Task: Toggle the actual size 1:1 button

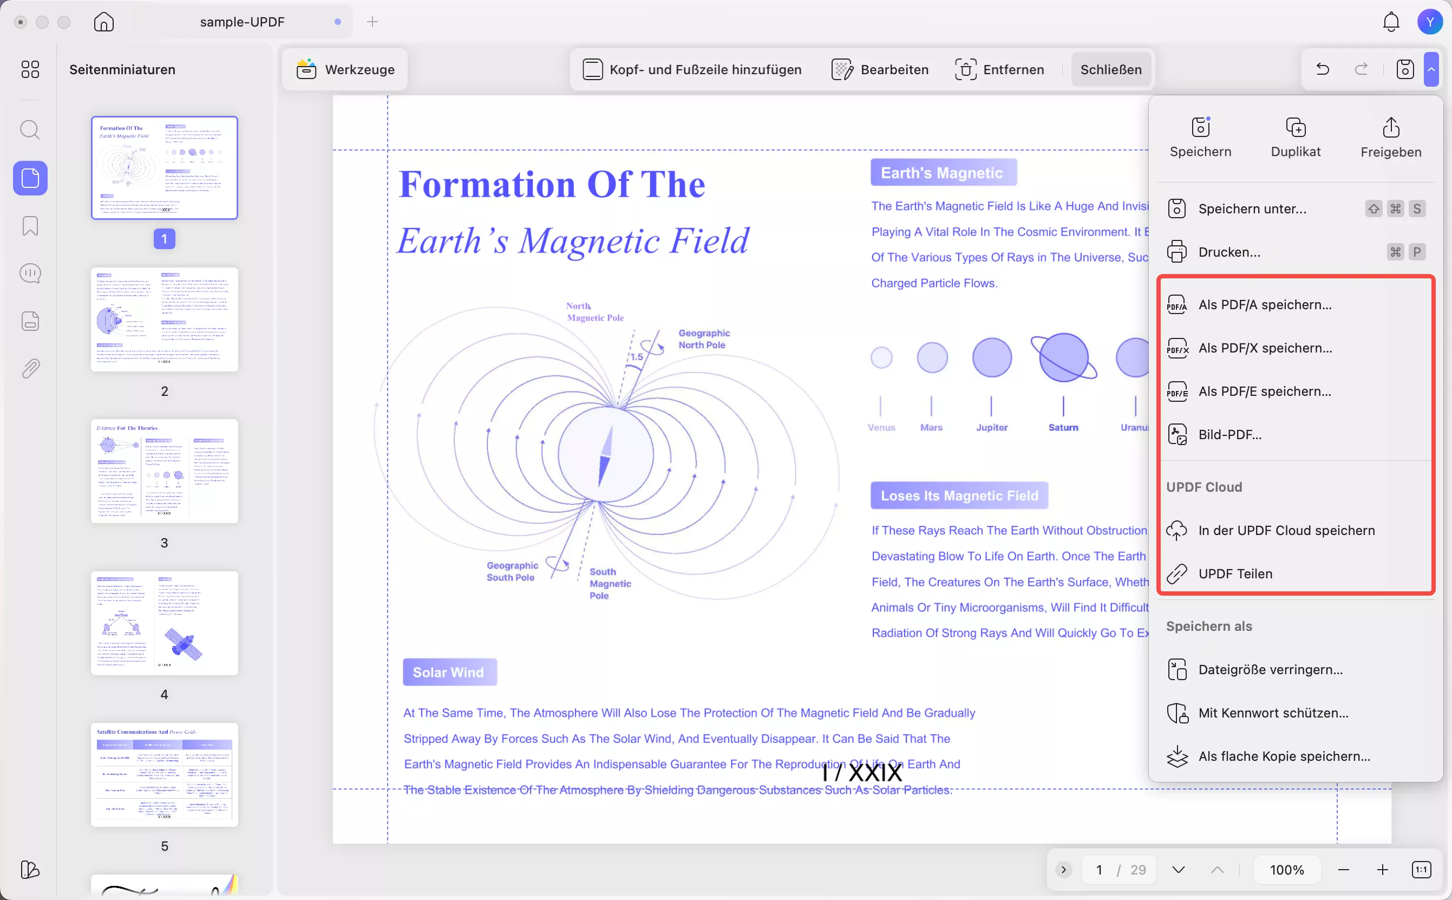Action: point(1421,870)
